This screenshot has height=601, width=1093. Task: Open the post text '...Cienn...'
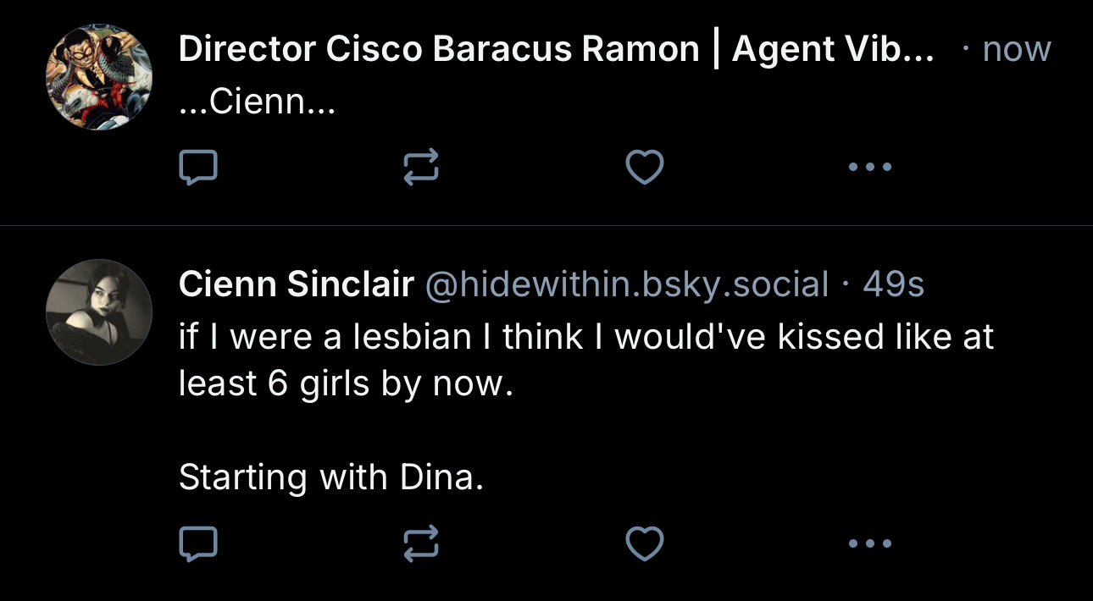tap(258, 103)
